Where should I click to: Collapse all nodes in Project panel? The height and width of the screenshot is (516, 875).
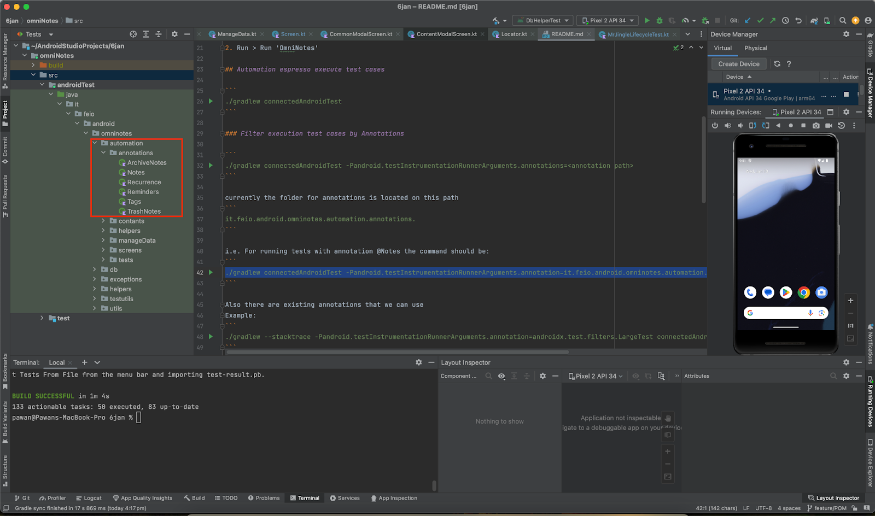pos(159,34)
